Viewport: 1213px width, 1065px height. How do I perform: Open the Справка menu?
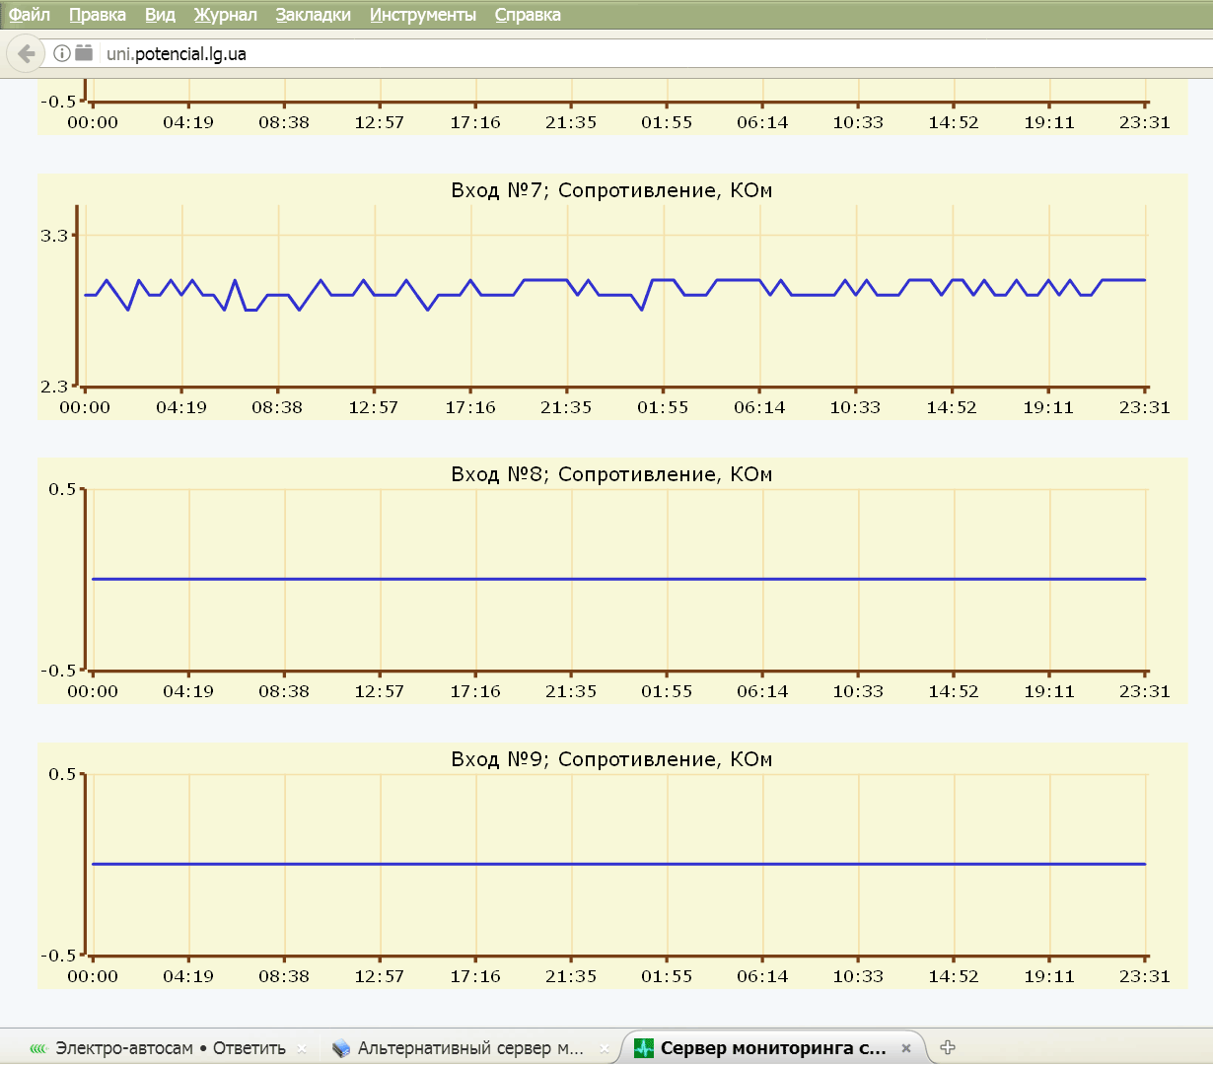pos(528,15)
